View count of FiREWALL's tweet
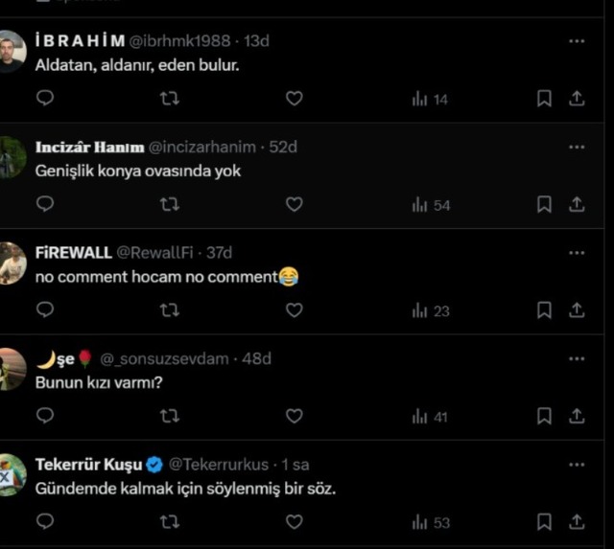The image size is (614, 549). point(431,310)
